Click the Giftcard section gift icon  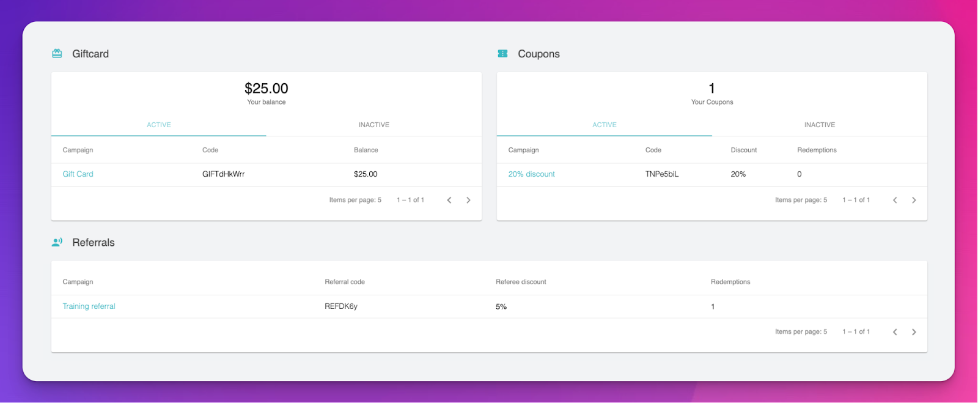click(57, 54)
